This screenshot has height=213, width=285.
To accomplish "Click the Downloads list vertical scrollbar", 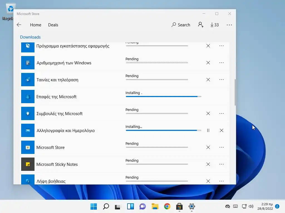I will click(235, 92).
